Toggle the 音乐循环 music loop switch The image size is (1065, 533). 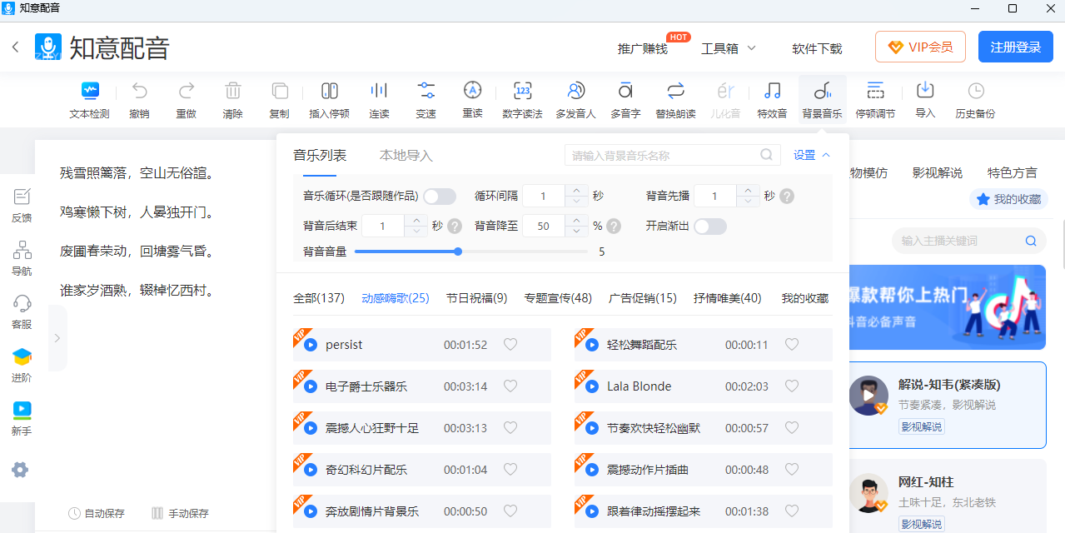pos(440,197)
